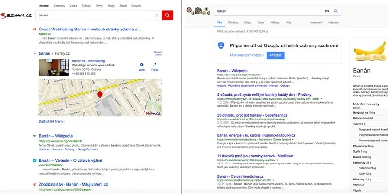Select the Firmy tab in Seznam
Screen dimensions: 388x194
(x=99, y=6)
